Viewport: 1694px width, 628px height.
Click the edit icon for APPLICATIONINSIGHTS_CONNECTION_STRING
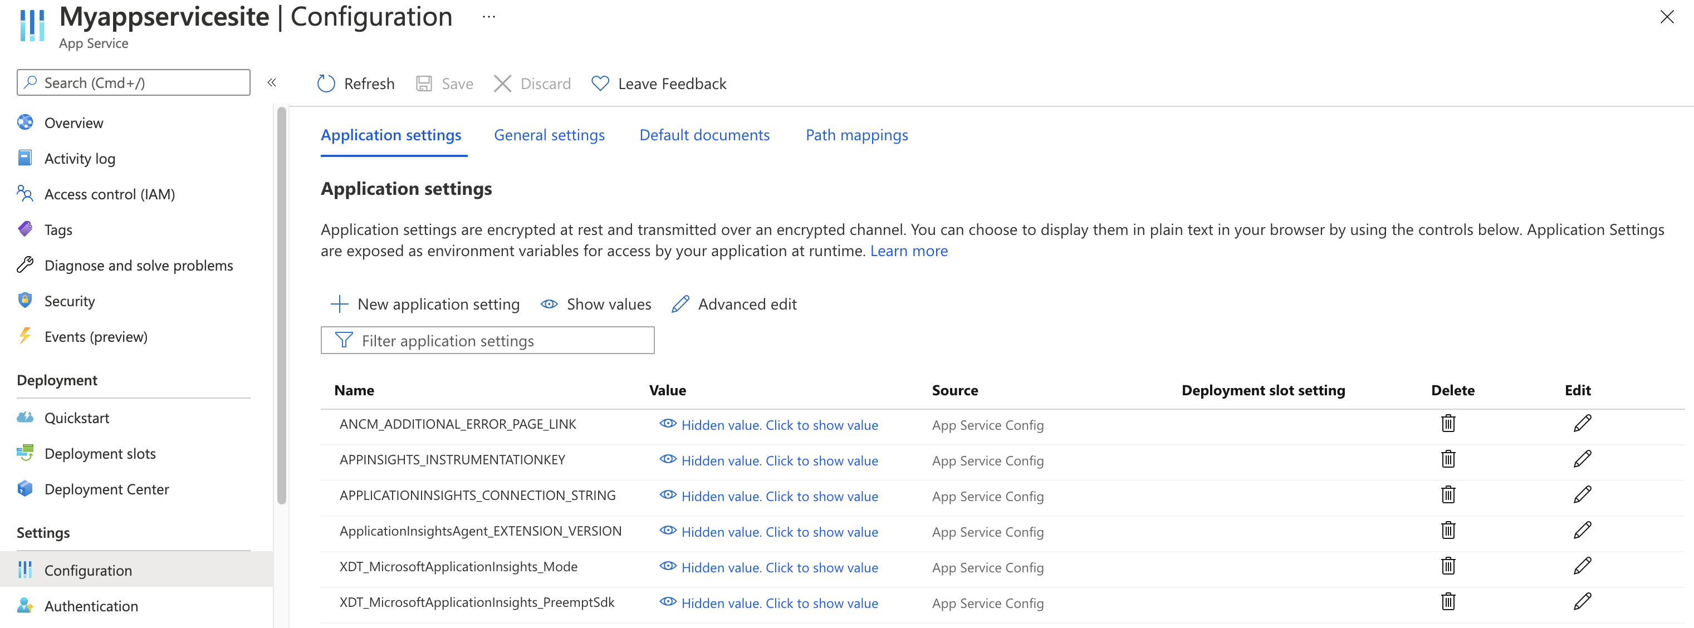click(x=1582, y=495)
